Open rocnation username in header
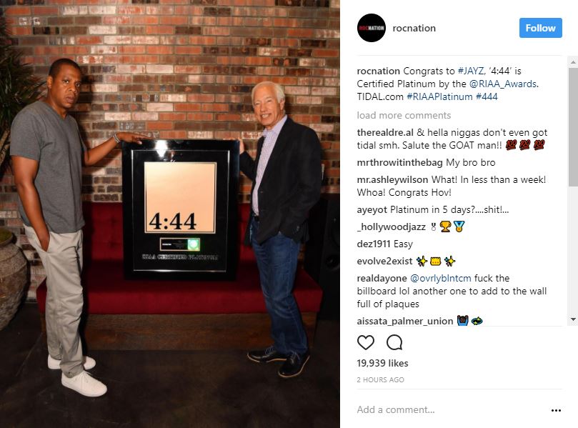 pyautogui.click(x=414, y=28)
